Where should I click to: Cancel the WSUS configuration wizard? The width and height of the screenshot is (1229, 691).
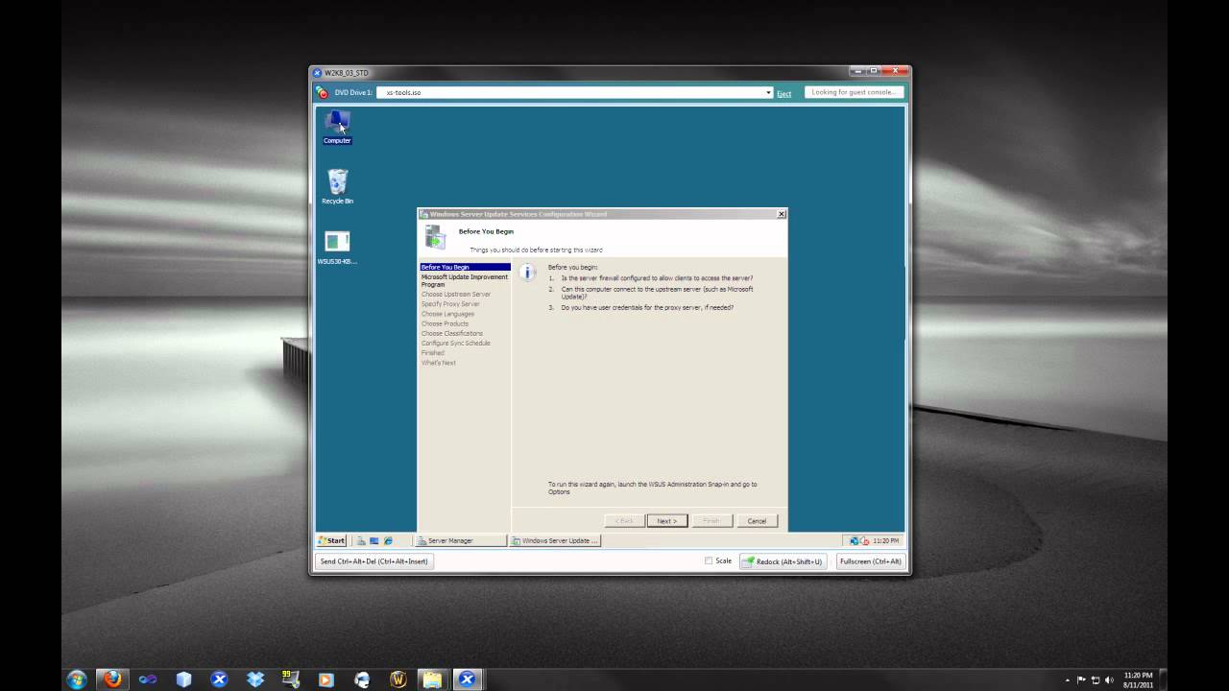(757, 520)
